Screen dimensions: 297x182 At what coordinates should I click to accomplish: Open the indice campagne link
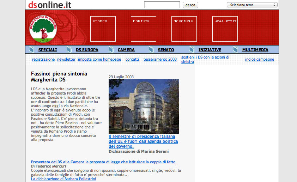click(259, 60)
